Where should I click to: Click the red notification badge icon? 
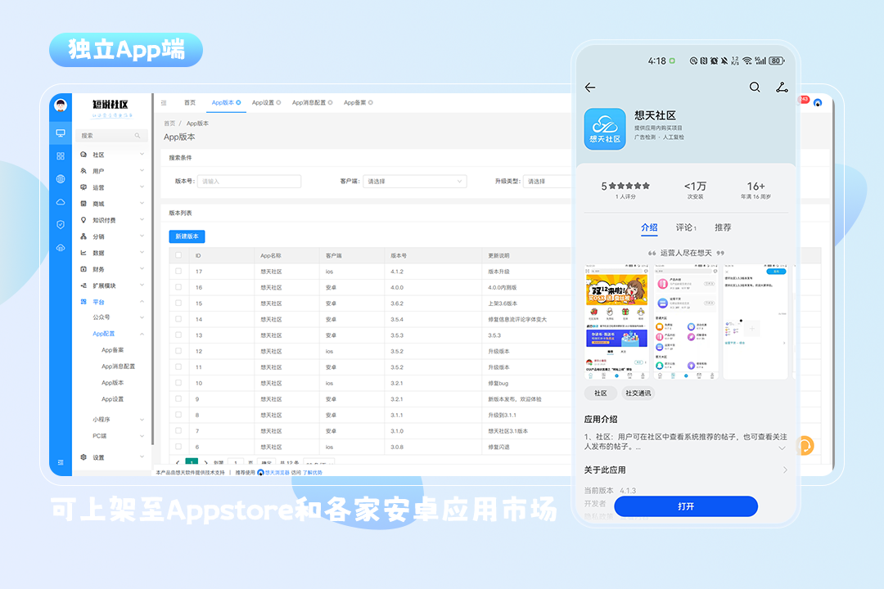(803, 99)
